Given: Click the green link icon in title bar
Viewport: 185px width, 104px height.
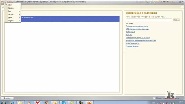Looking at the screenshot, I should [x=147, y=2].
